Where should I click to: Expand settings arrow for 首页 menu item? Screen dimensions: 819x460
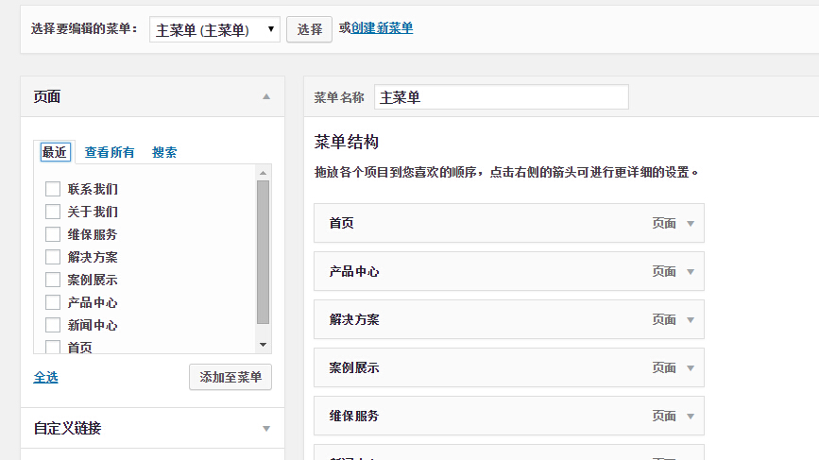pyautogui.click(x=691, y=224)
